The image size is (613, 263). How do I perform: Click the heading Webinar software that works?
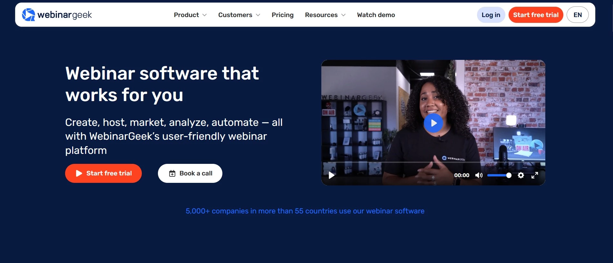162,84
